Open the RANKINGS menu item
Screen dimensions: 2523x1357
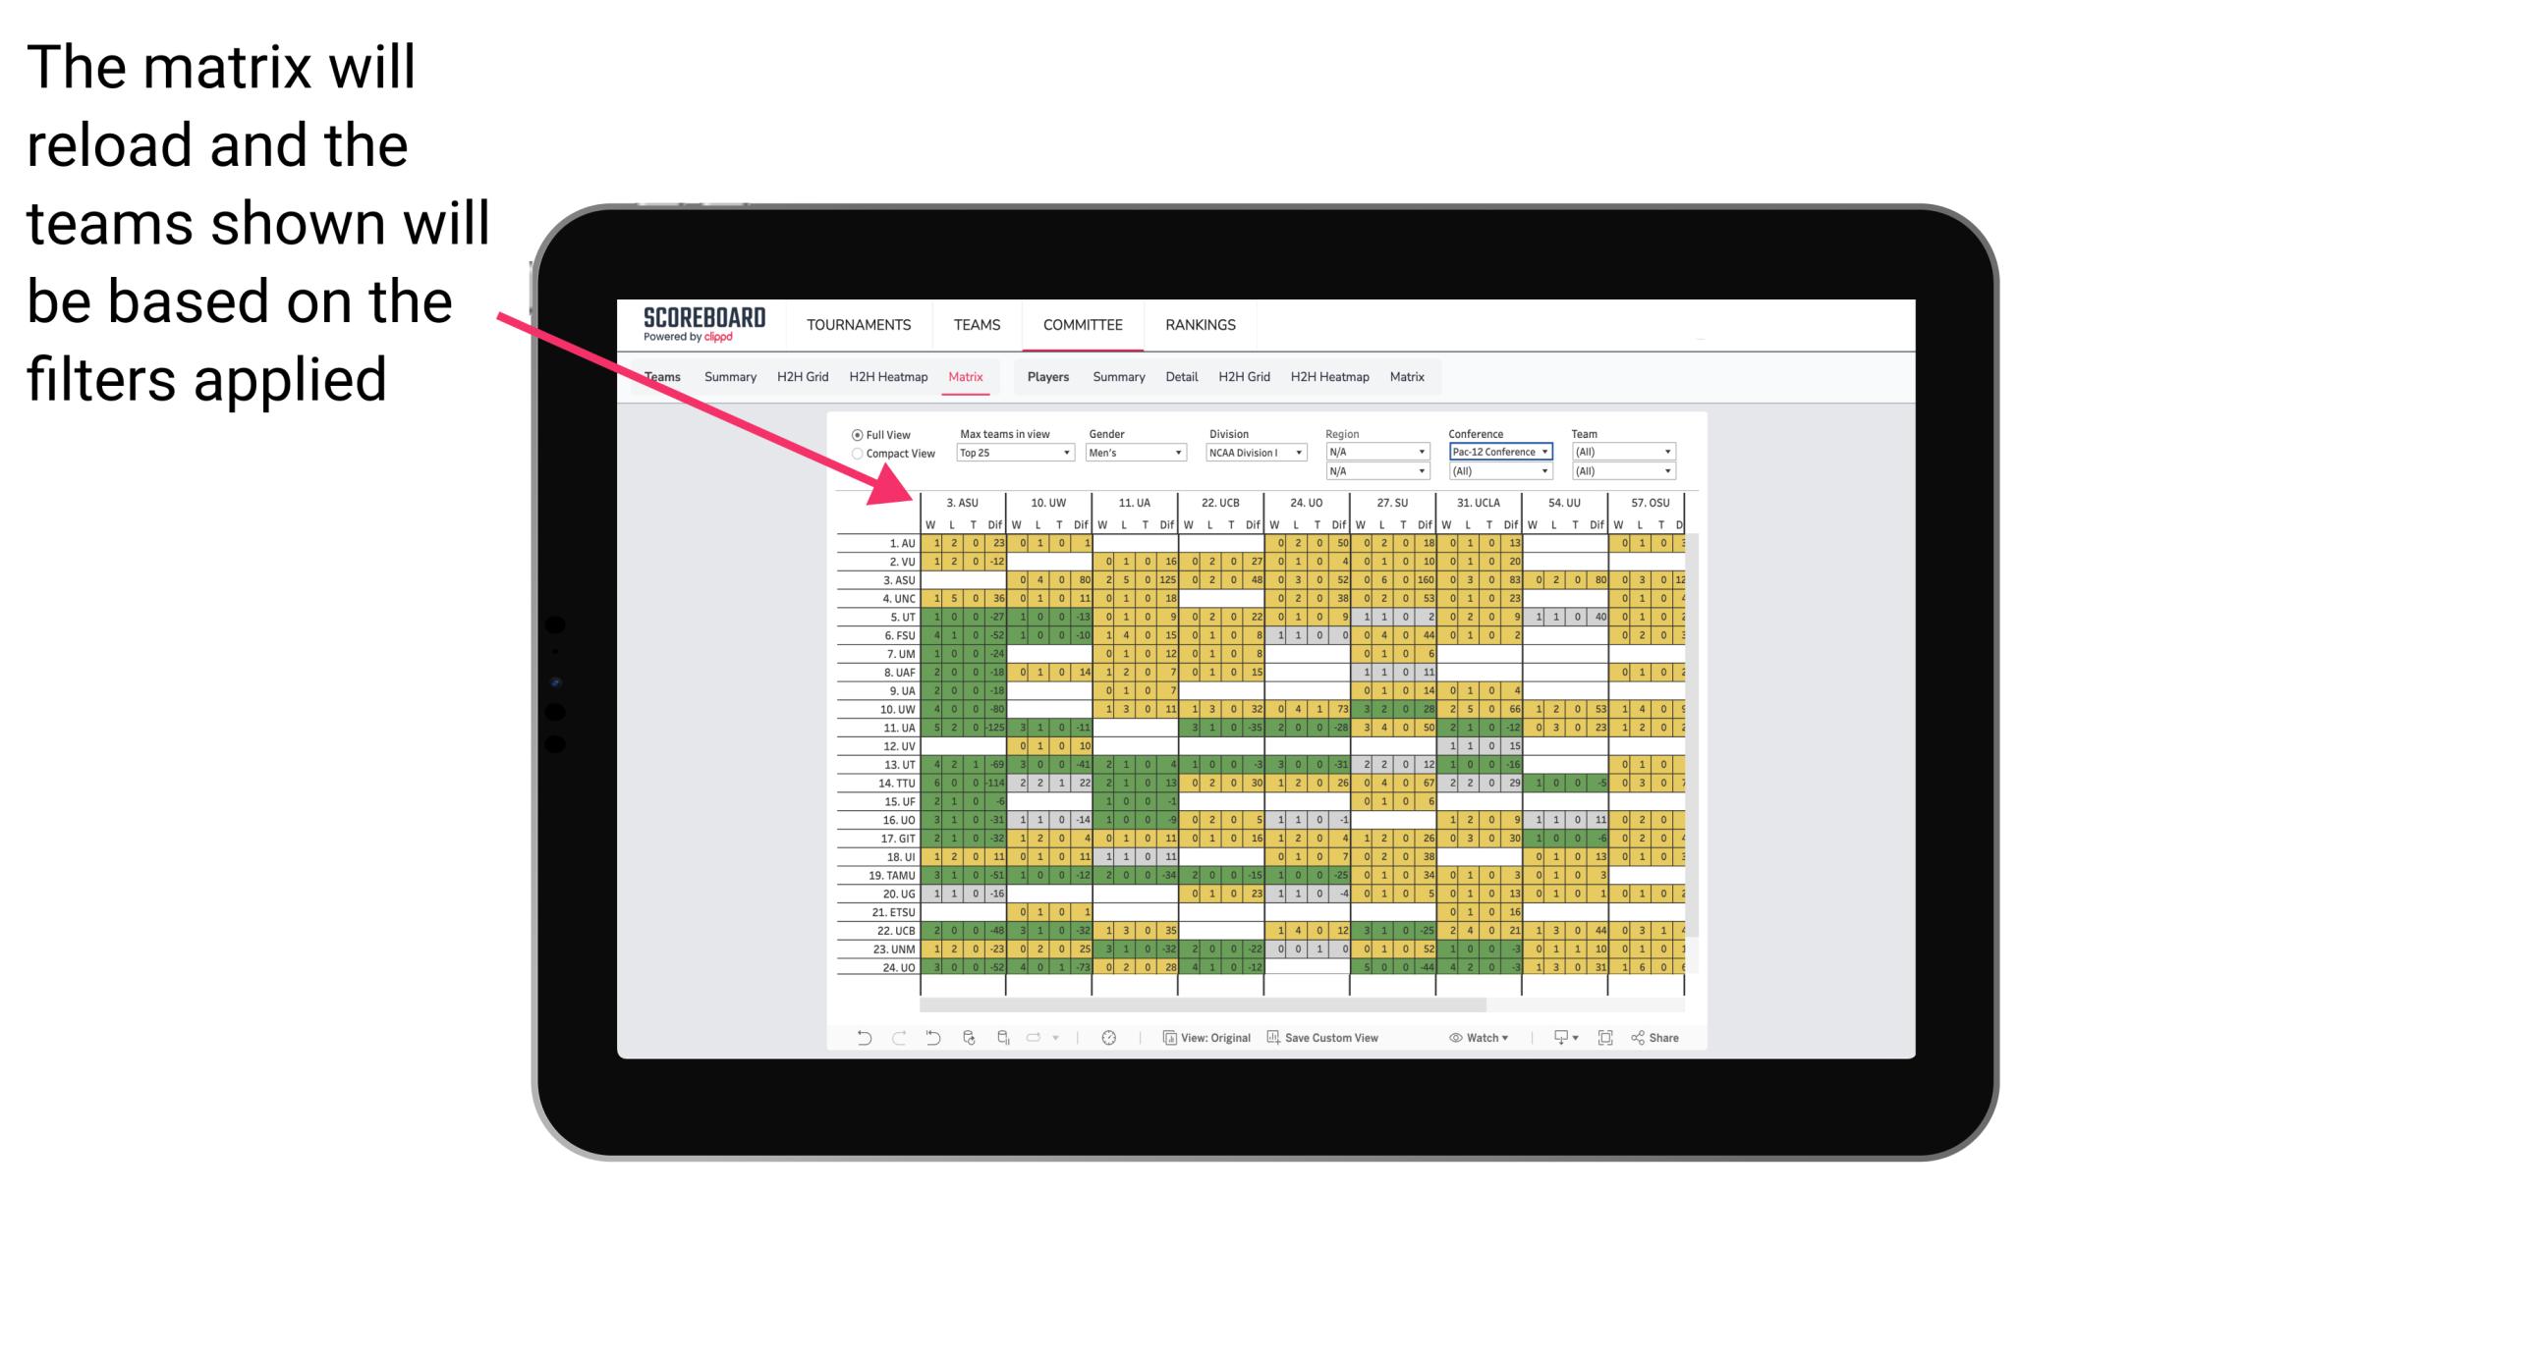click(x=1199, y=322)
